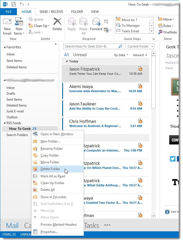Collapse the folder pane with arrow
183x242 pixels.
(56, 44)
